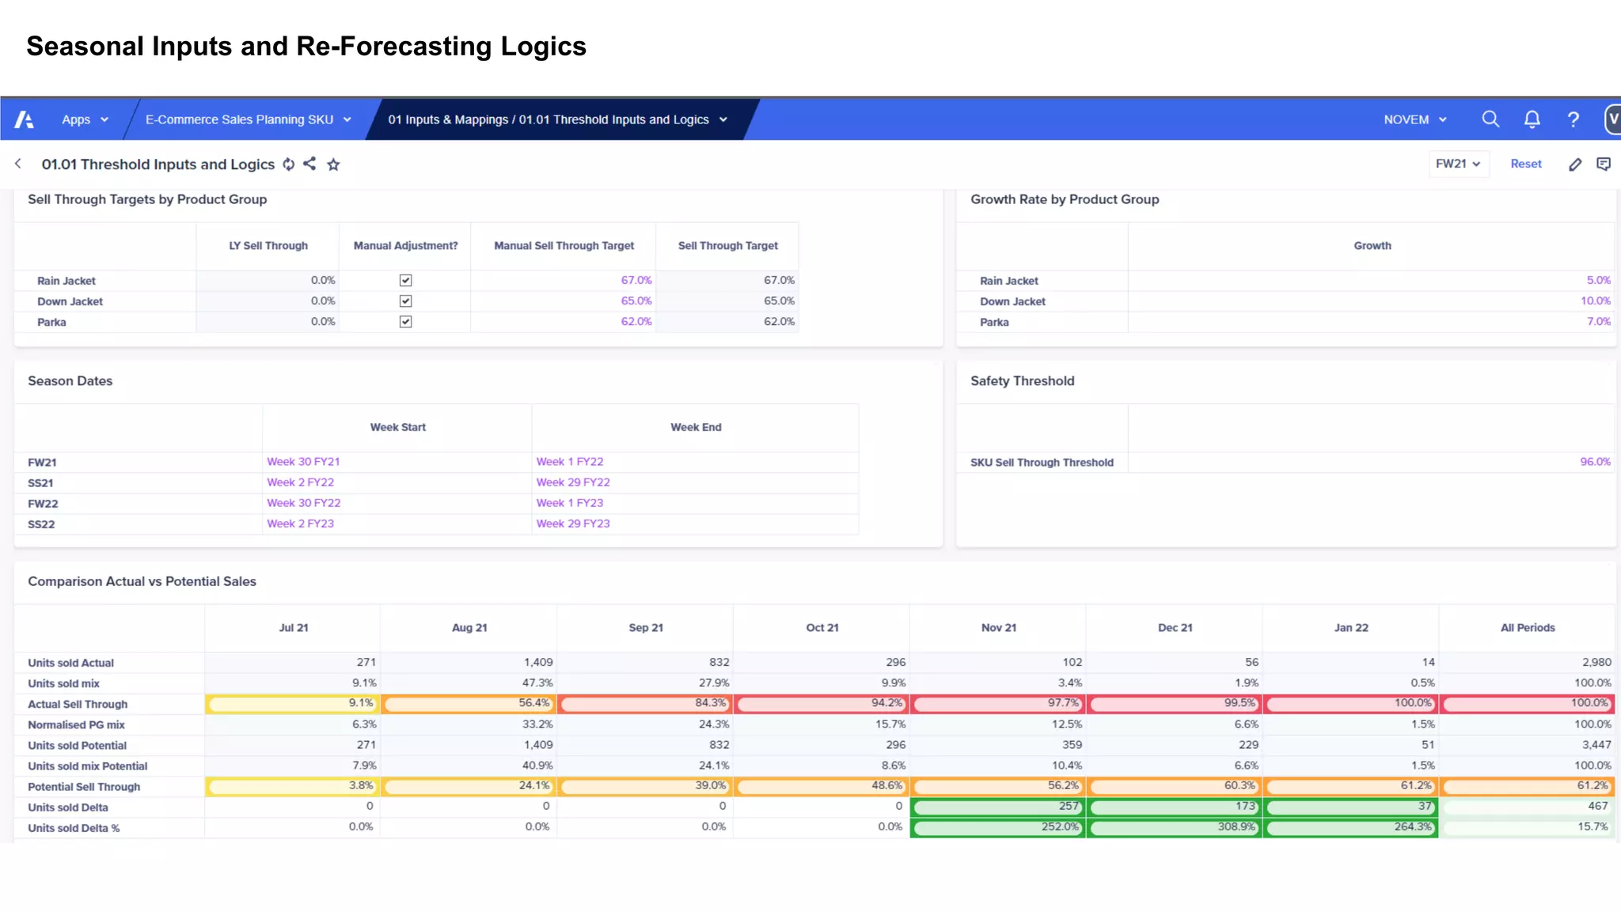Click the Reset link

1525,164
